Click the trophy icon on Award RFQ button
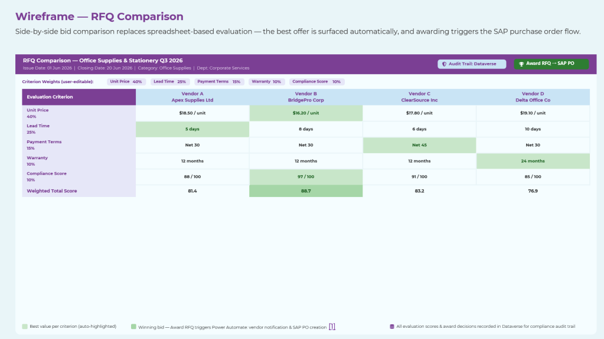The image size is (604, 339). click(x=521, y=64)
